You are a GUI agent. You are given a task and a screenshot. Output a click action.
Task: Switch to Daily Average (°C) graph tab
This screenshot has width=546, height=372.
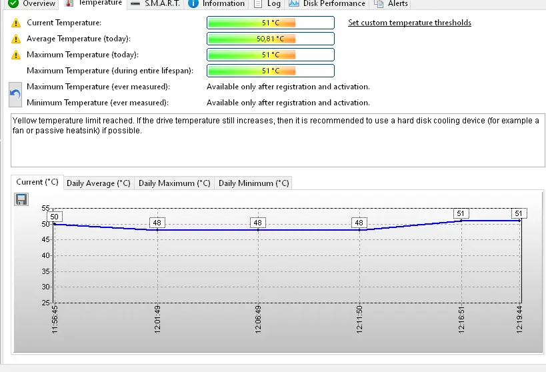[99, 183]
